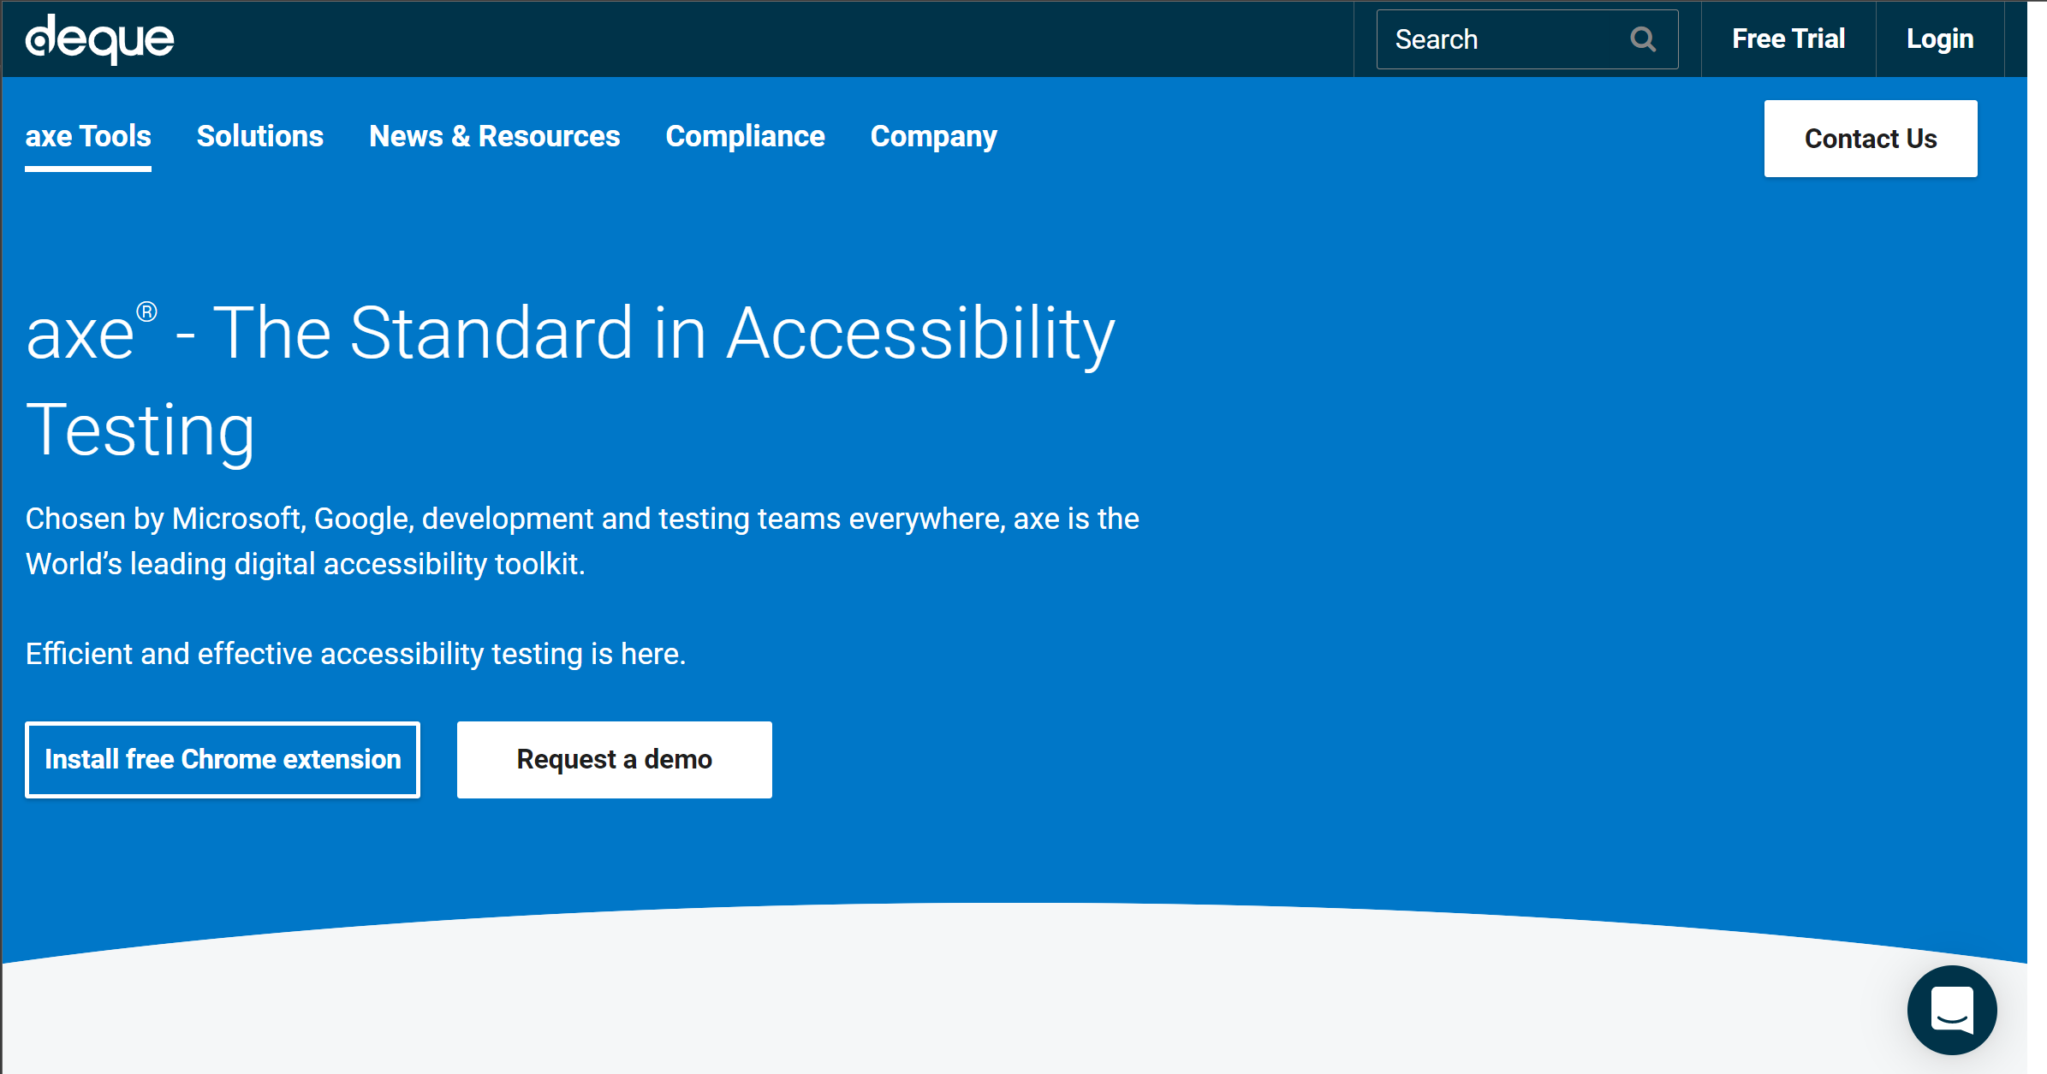Open the Company menu
The width and height of the screenshot is (2047, 1074).
coord(933,137)
